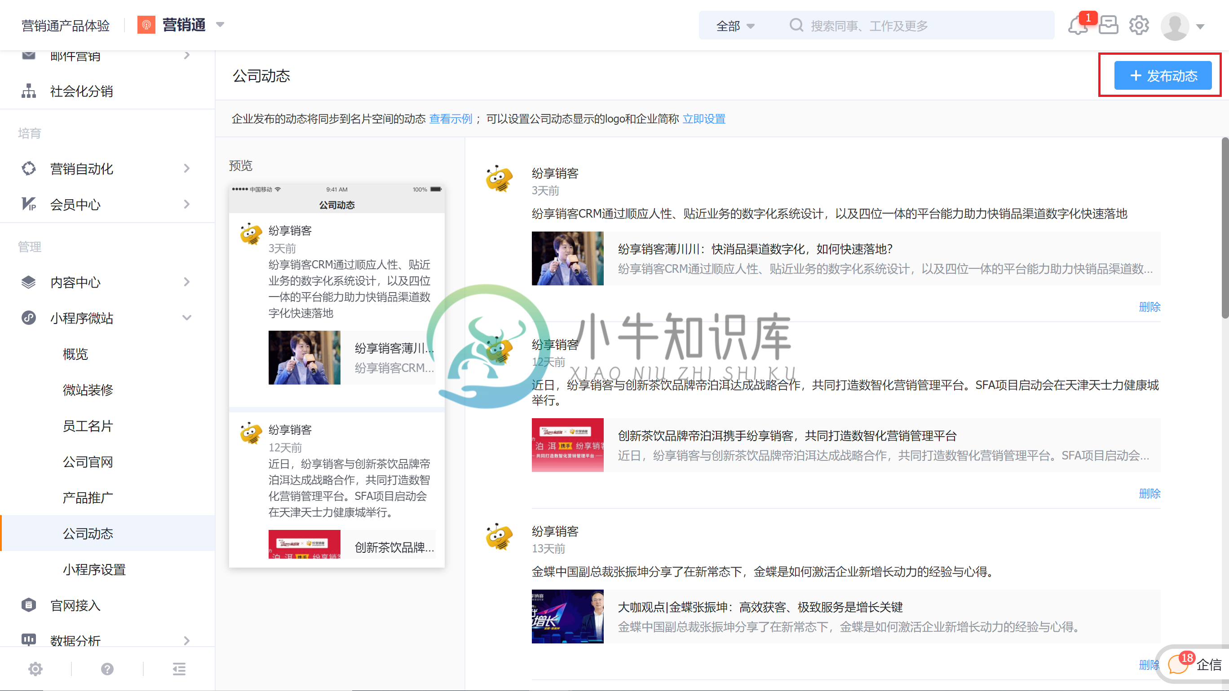Screen dimensions: 1229x691
Task: Delete the 12天前 post
Action: [x=1149, y=493]
